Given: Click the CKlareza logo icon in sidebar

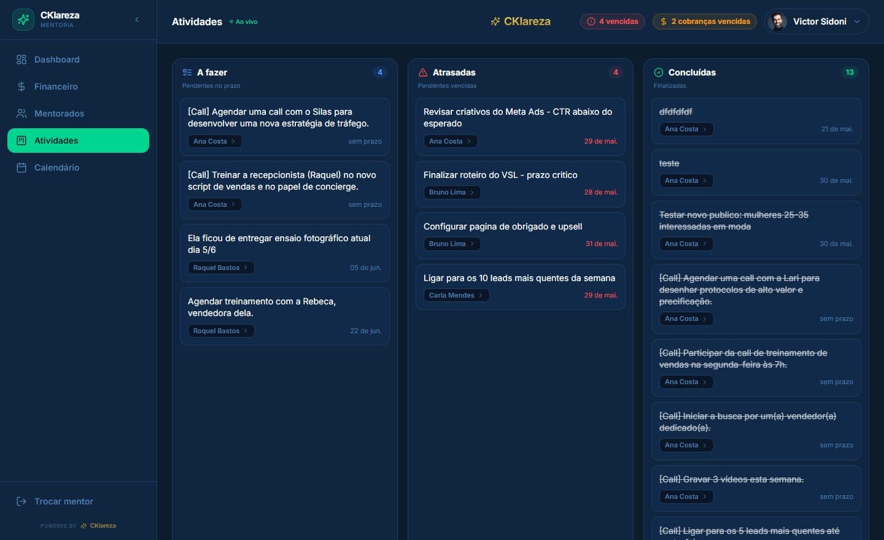Looking at the screenshot, I should [23, 20].
